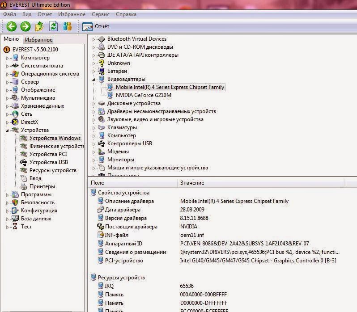Viewport: 357px width, 312px height.
Task: Expand the Модемы node
Action: click(x=93, y=152)
